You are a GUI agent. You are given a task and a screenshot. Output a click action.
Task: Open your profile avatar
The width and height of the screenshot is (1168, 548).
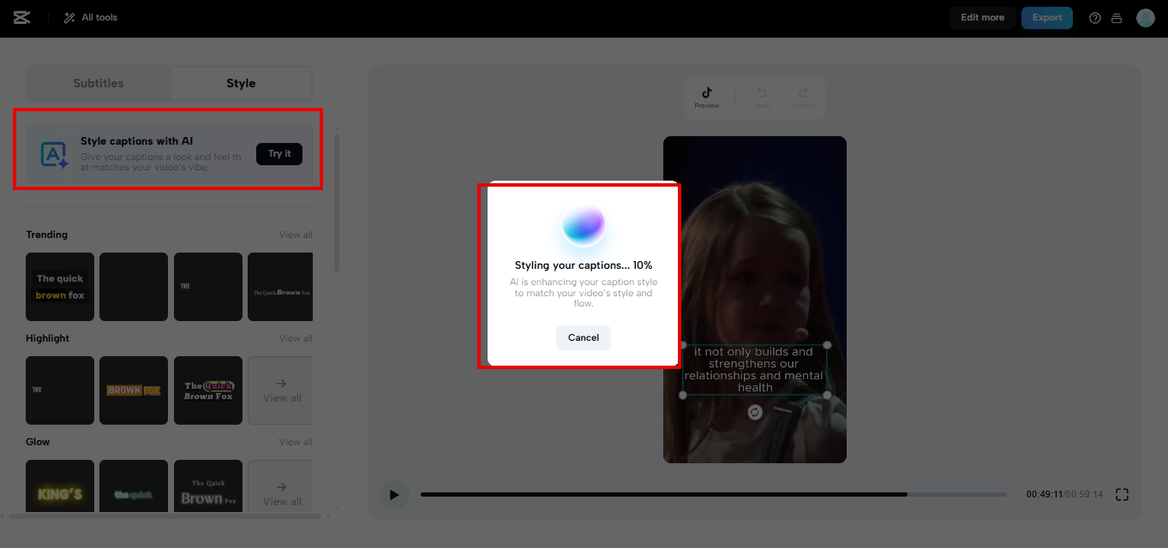click(1146, 17)
